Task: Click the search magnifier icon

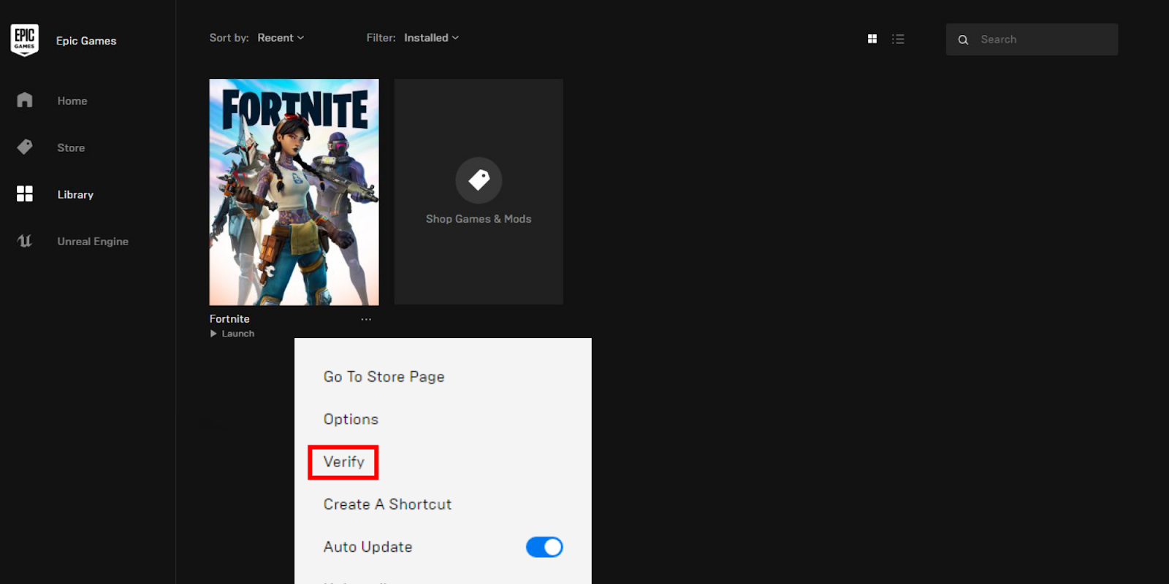Action: [x=963, y=39]
